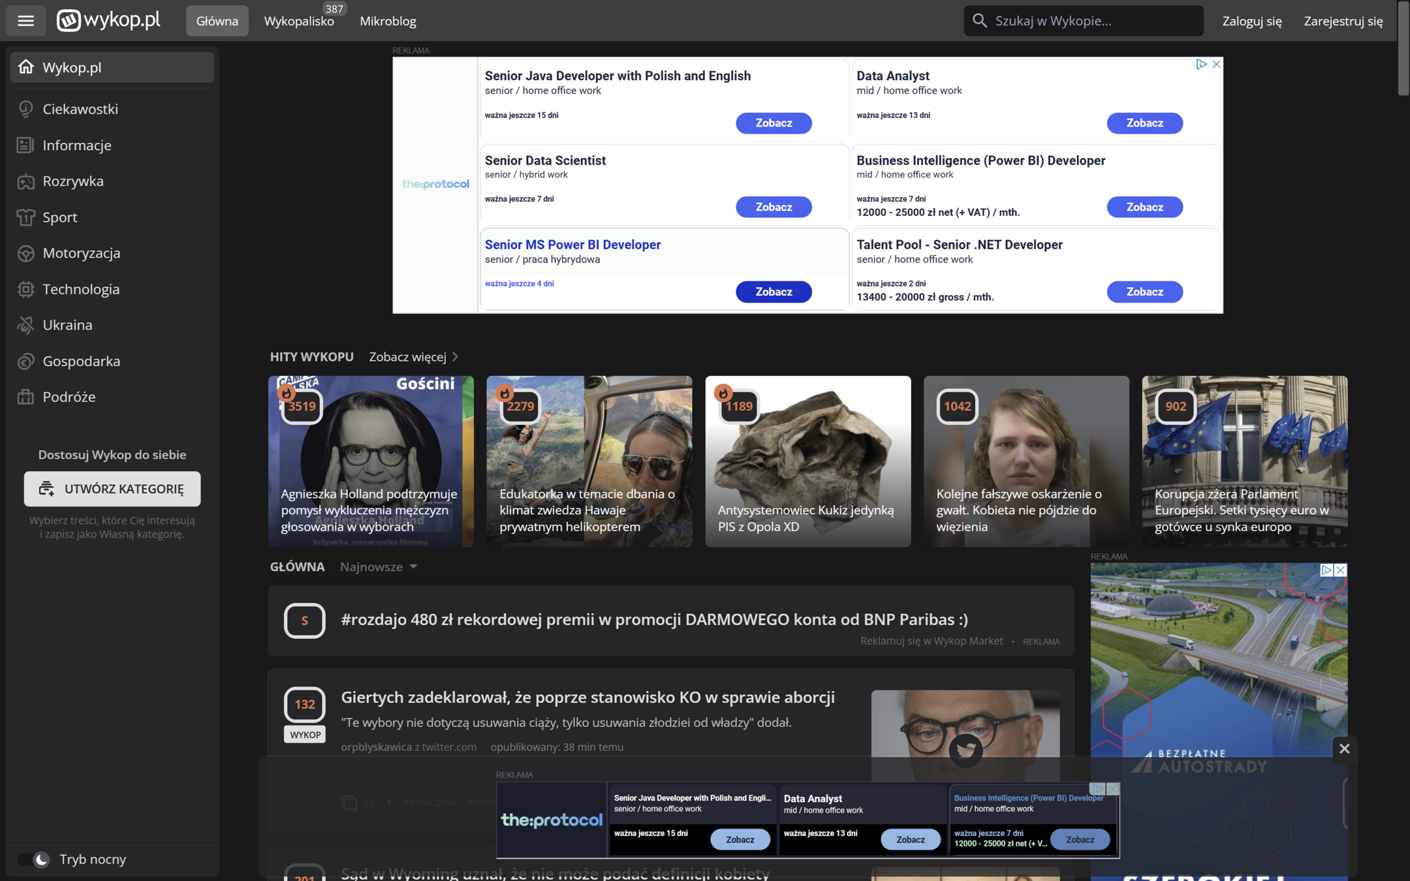The height and width of the screenshot is (881, 1410).
Task: Switch to the Mikroblog tab
Action: coord(388,21)
